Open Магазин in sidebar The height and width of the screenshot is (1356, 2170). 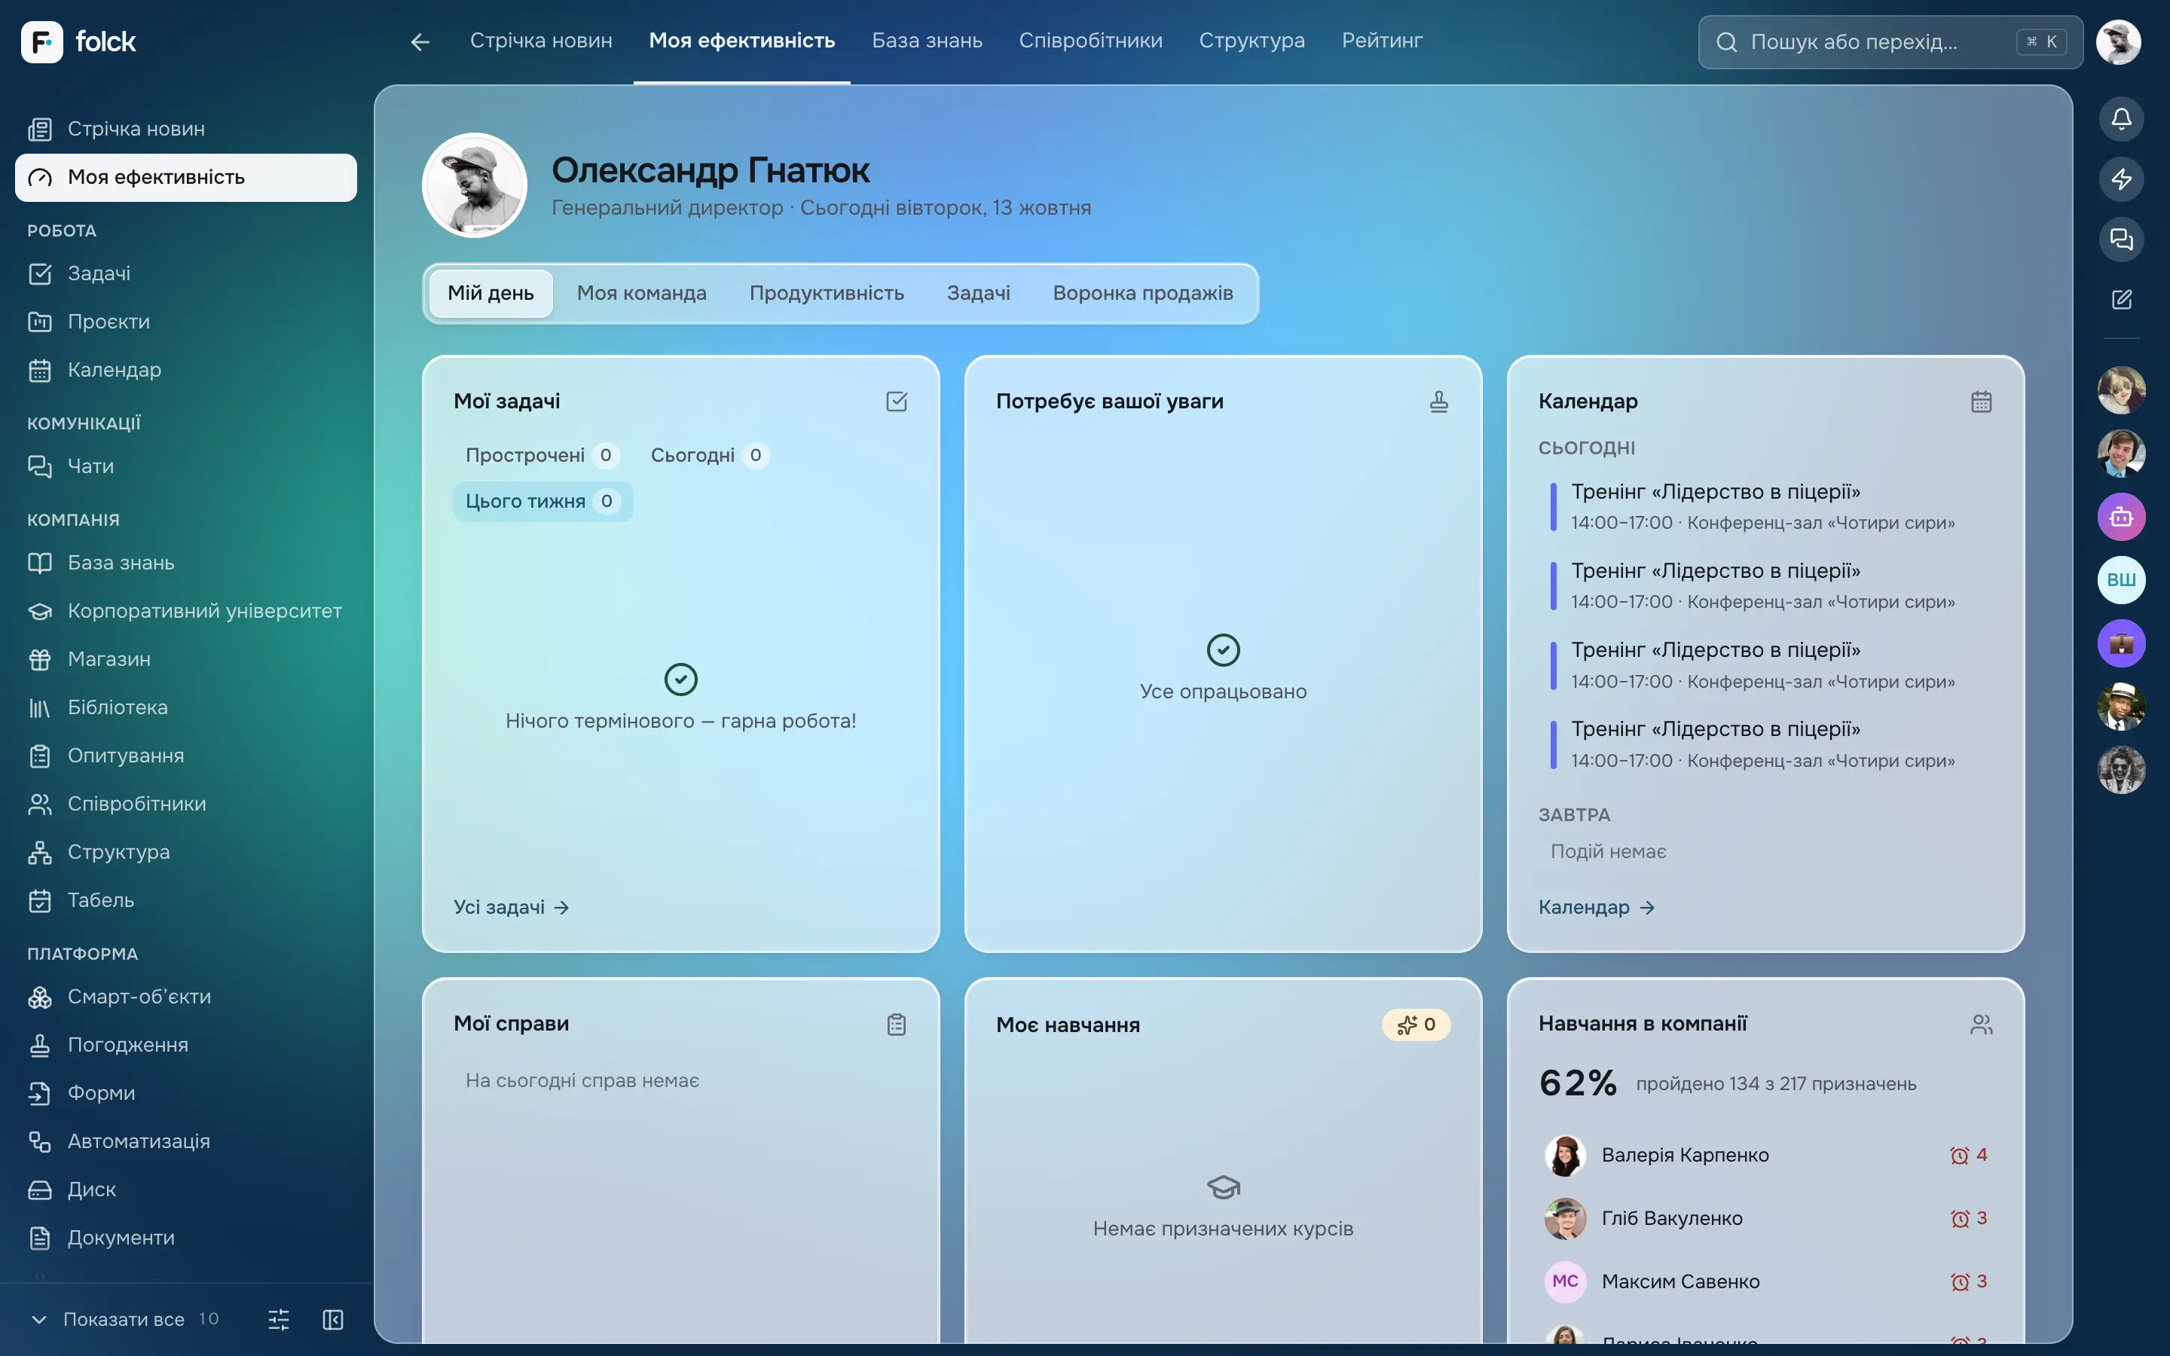click(x=185, y=659)
